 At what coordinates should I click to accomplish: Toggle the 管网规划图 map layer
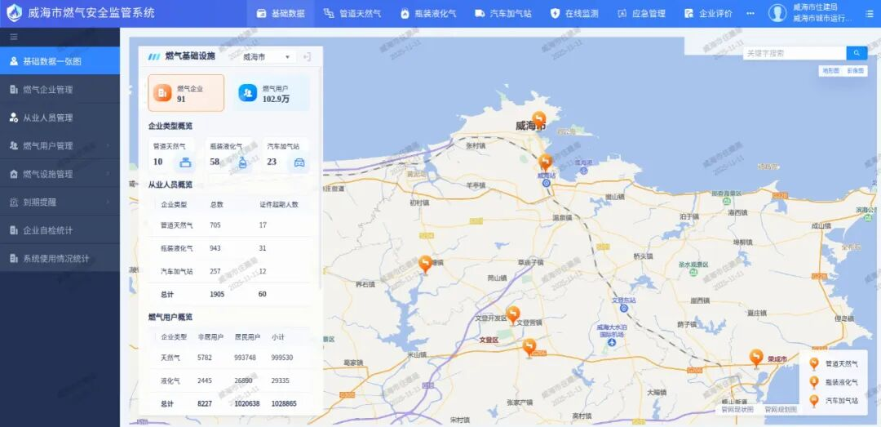[780, 410]
